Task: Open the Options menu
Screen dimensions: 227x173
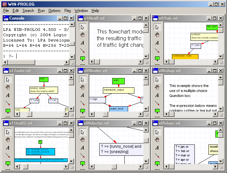Action: (54, 11)
